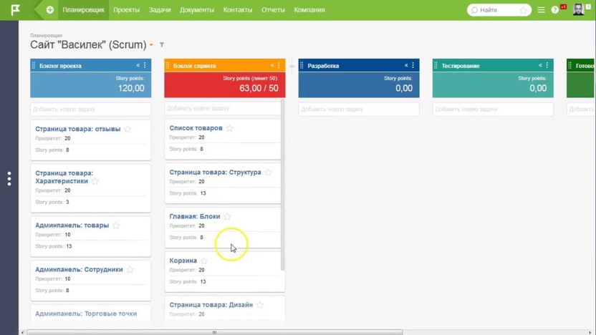Open the Корзина task
The height and width of the screenshot is (335, 596).
pos(183,261)
